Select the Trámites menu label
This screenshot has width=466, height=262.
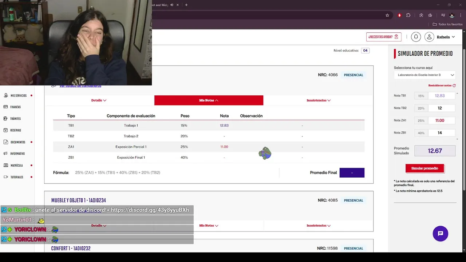pos(16,119)
